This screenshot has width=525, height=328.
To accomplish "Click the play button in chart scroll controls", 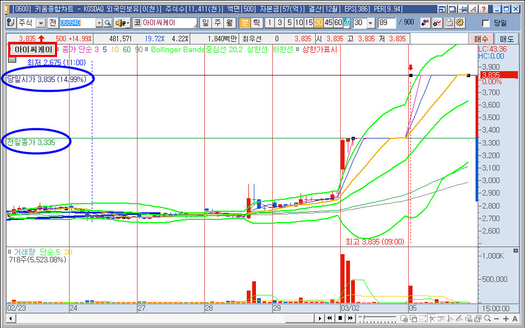I will point(320,318).
